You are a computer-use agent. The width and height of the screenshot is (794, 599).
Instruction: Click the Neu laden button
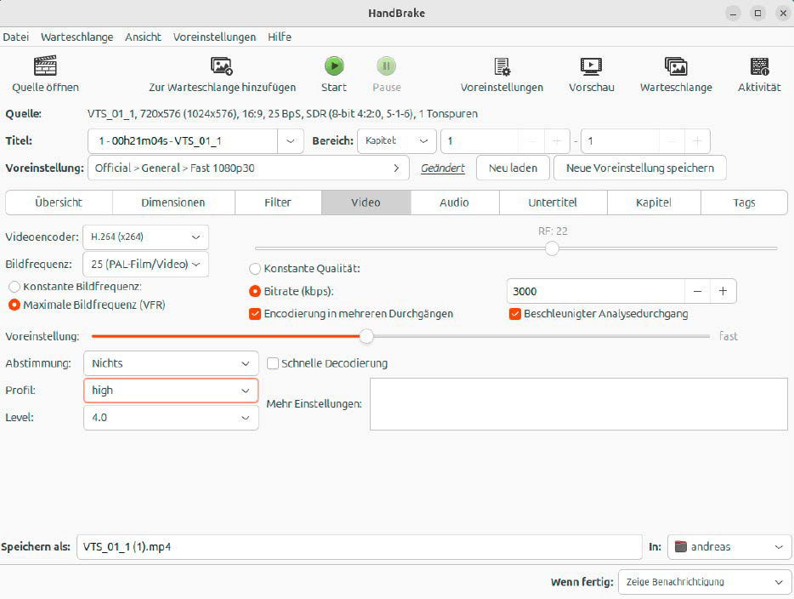513,168
